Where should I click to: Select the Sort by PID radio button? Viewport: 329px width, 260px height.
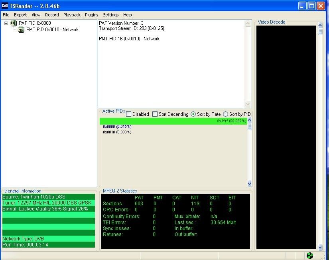[x=225, y=114]
